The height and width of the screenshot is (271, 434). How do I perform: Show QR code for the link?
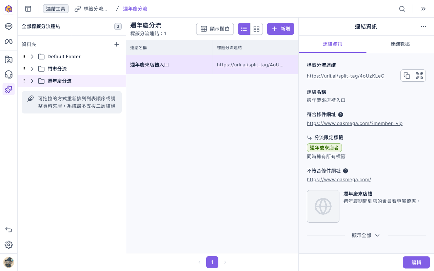pyautogui.click(x=419, y=76)
